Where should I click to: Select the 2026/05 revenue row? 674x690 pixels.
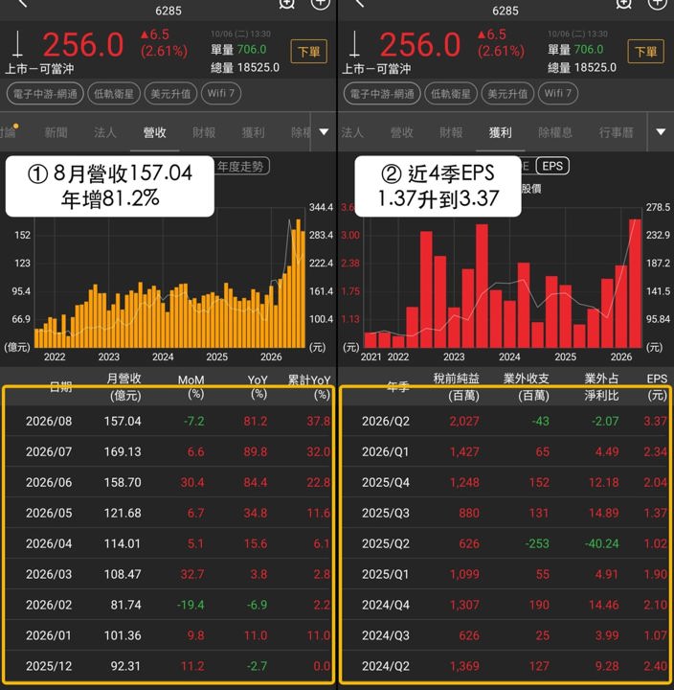[x=168, y=513]
